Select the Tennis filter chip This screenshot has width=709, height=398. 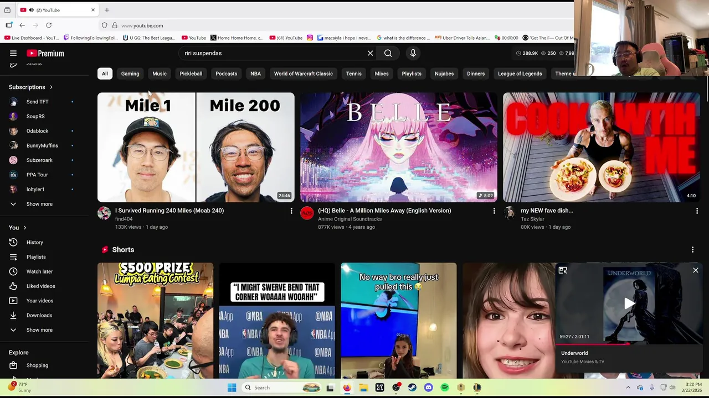click(354, 74)
